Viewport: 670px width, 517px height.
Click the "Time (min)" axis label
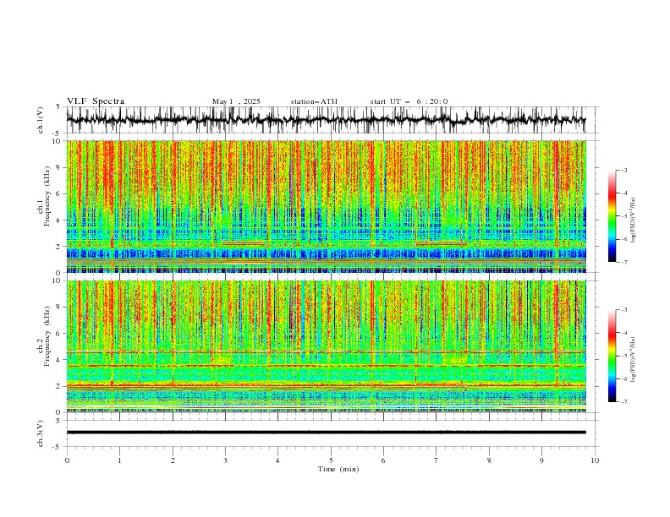[338, 469]
